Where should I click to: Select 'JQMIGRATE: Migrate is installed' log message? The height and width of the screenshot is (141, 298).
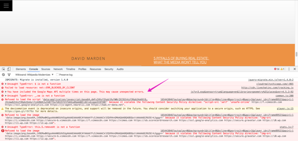(x=36, y=80)
